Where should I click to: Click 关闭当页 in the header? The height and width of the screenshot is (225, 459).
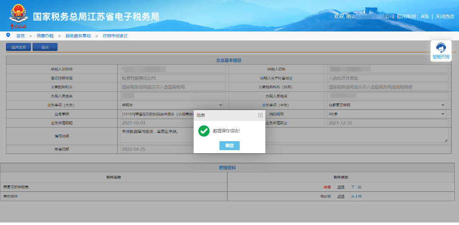click(445, 16)
